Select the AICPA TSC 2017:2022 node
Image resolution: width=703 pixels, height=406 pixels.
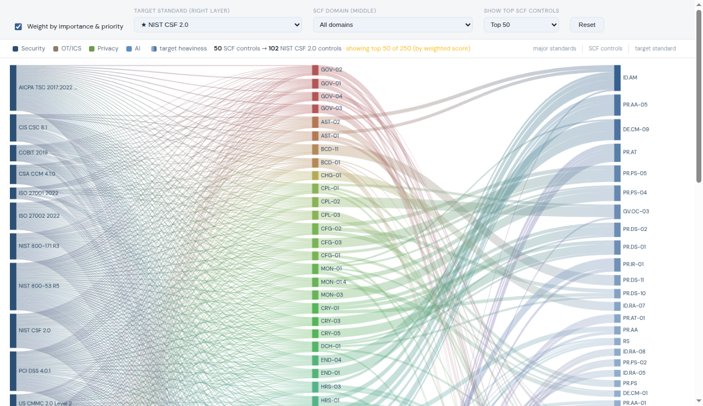tap(13, 88)
